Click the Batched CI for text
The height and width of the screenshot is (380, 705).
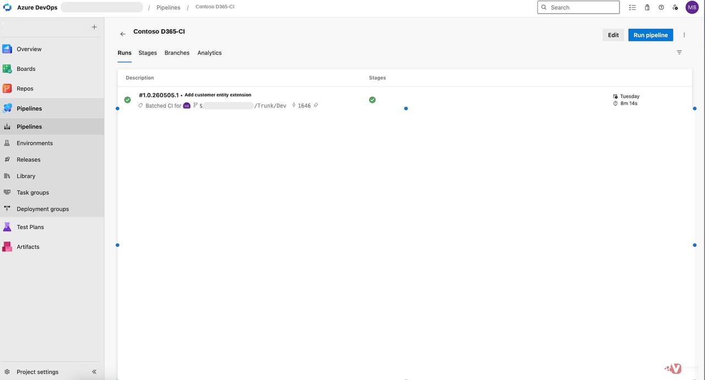(x=163, y=106)
